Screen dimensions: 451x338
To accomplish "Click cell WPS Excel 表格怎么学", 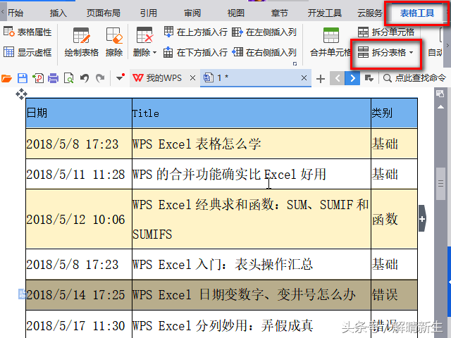I will point(252,144).
